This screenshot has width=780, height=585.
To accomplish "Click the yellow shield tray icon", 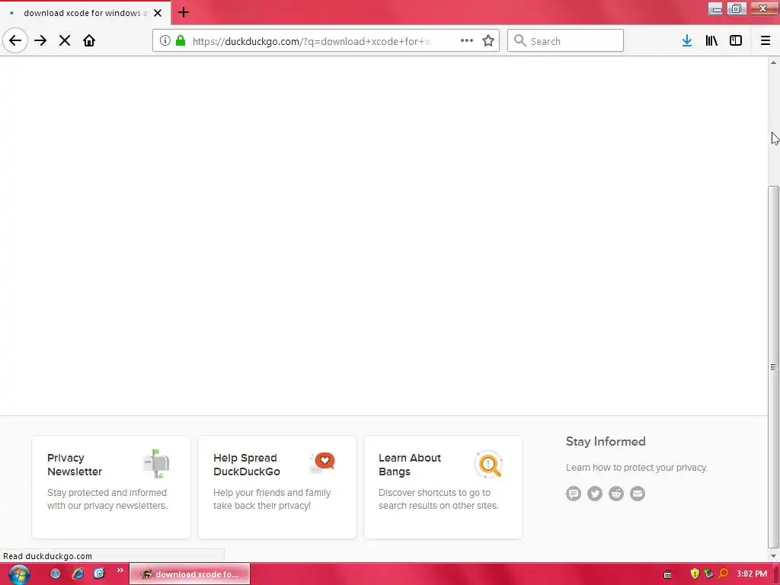I will [x=695, y=574].
